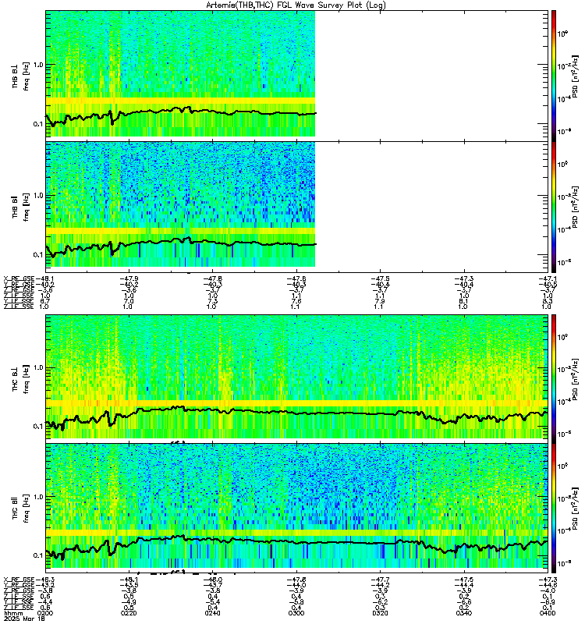Click the yellow horizontal band in THC B⊥ panel

click(296, 403)
